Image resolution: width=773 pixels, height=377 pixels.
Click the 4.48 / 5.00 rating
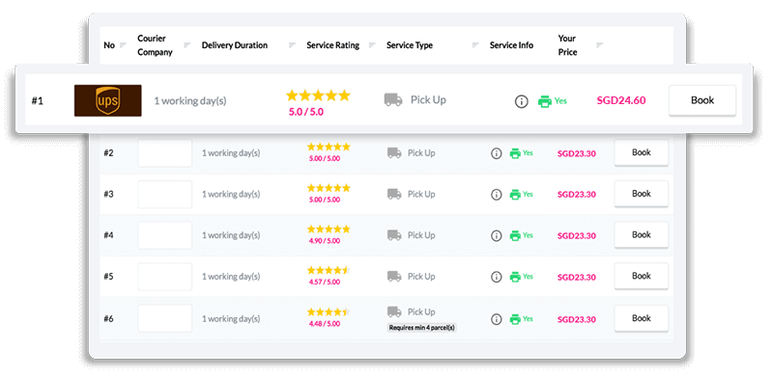point(325,324)
